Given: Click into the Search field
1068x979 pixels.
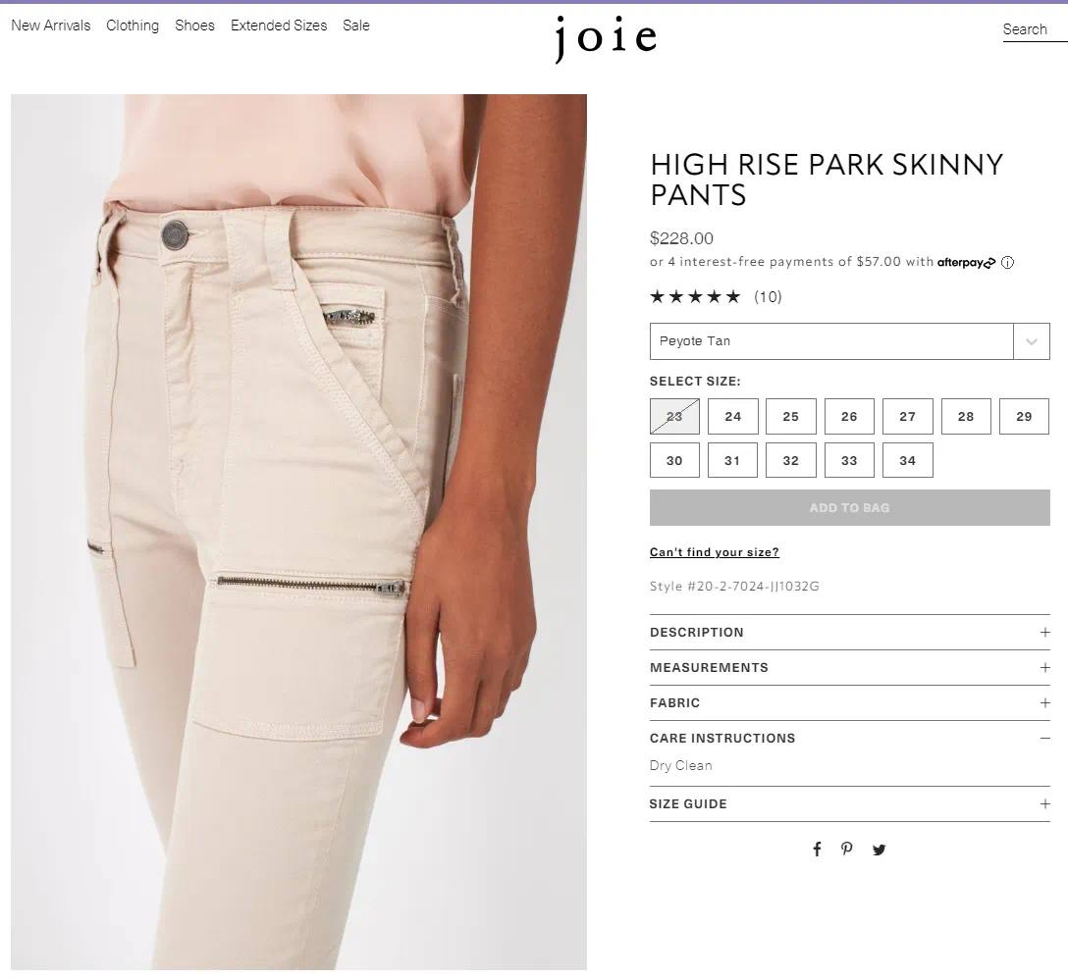Looking at the screenshot, I should pyautogui.click(x=1035, y=30).
